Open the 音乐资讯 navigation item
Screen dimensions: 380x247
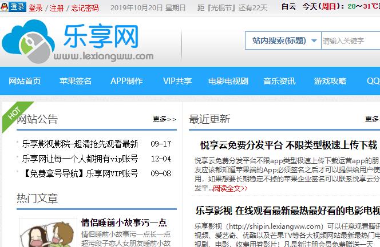tap(279, 81)
